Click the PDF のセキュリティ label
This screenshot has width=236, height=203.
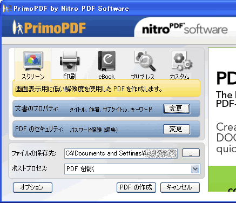(39, 129)
